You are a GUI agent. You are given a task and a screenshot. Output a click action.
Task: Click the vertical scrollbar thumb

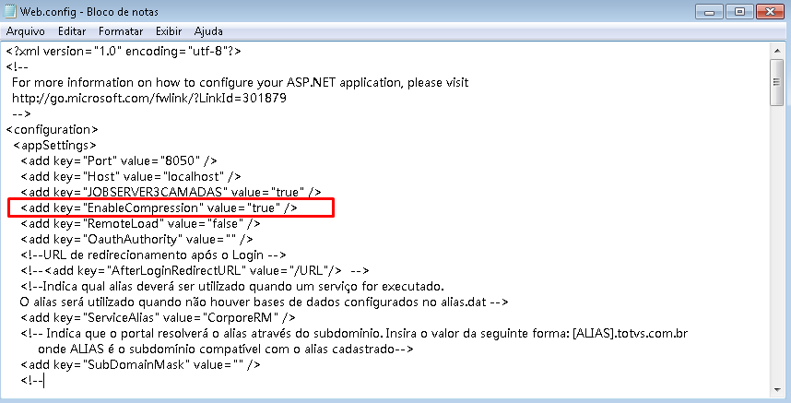pyautogui.click(x=777, y=82)
